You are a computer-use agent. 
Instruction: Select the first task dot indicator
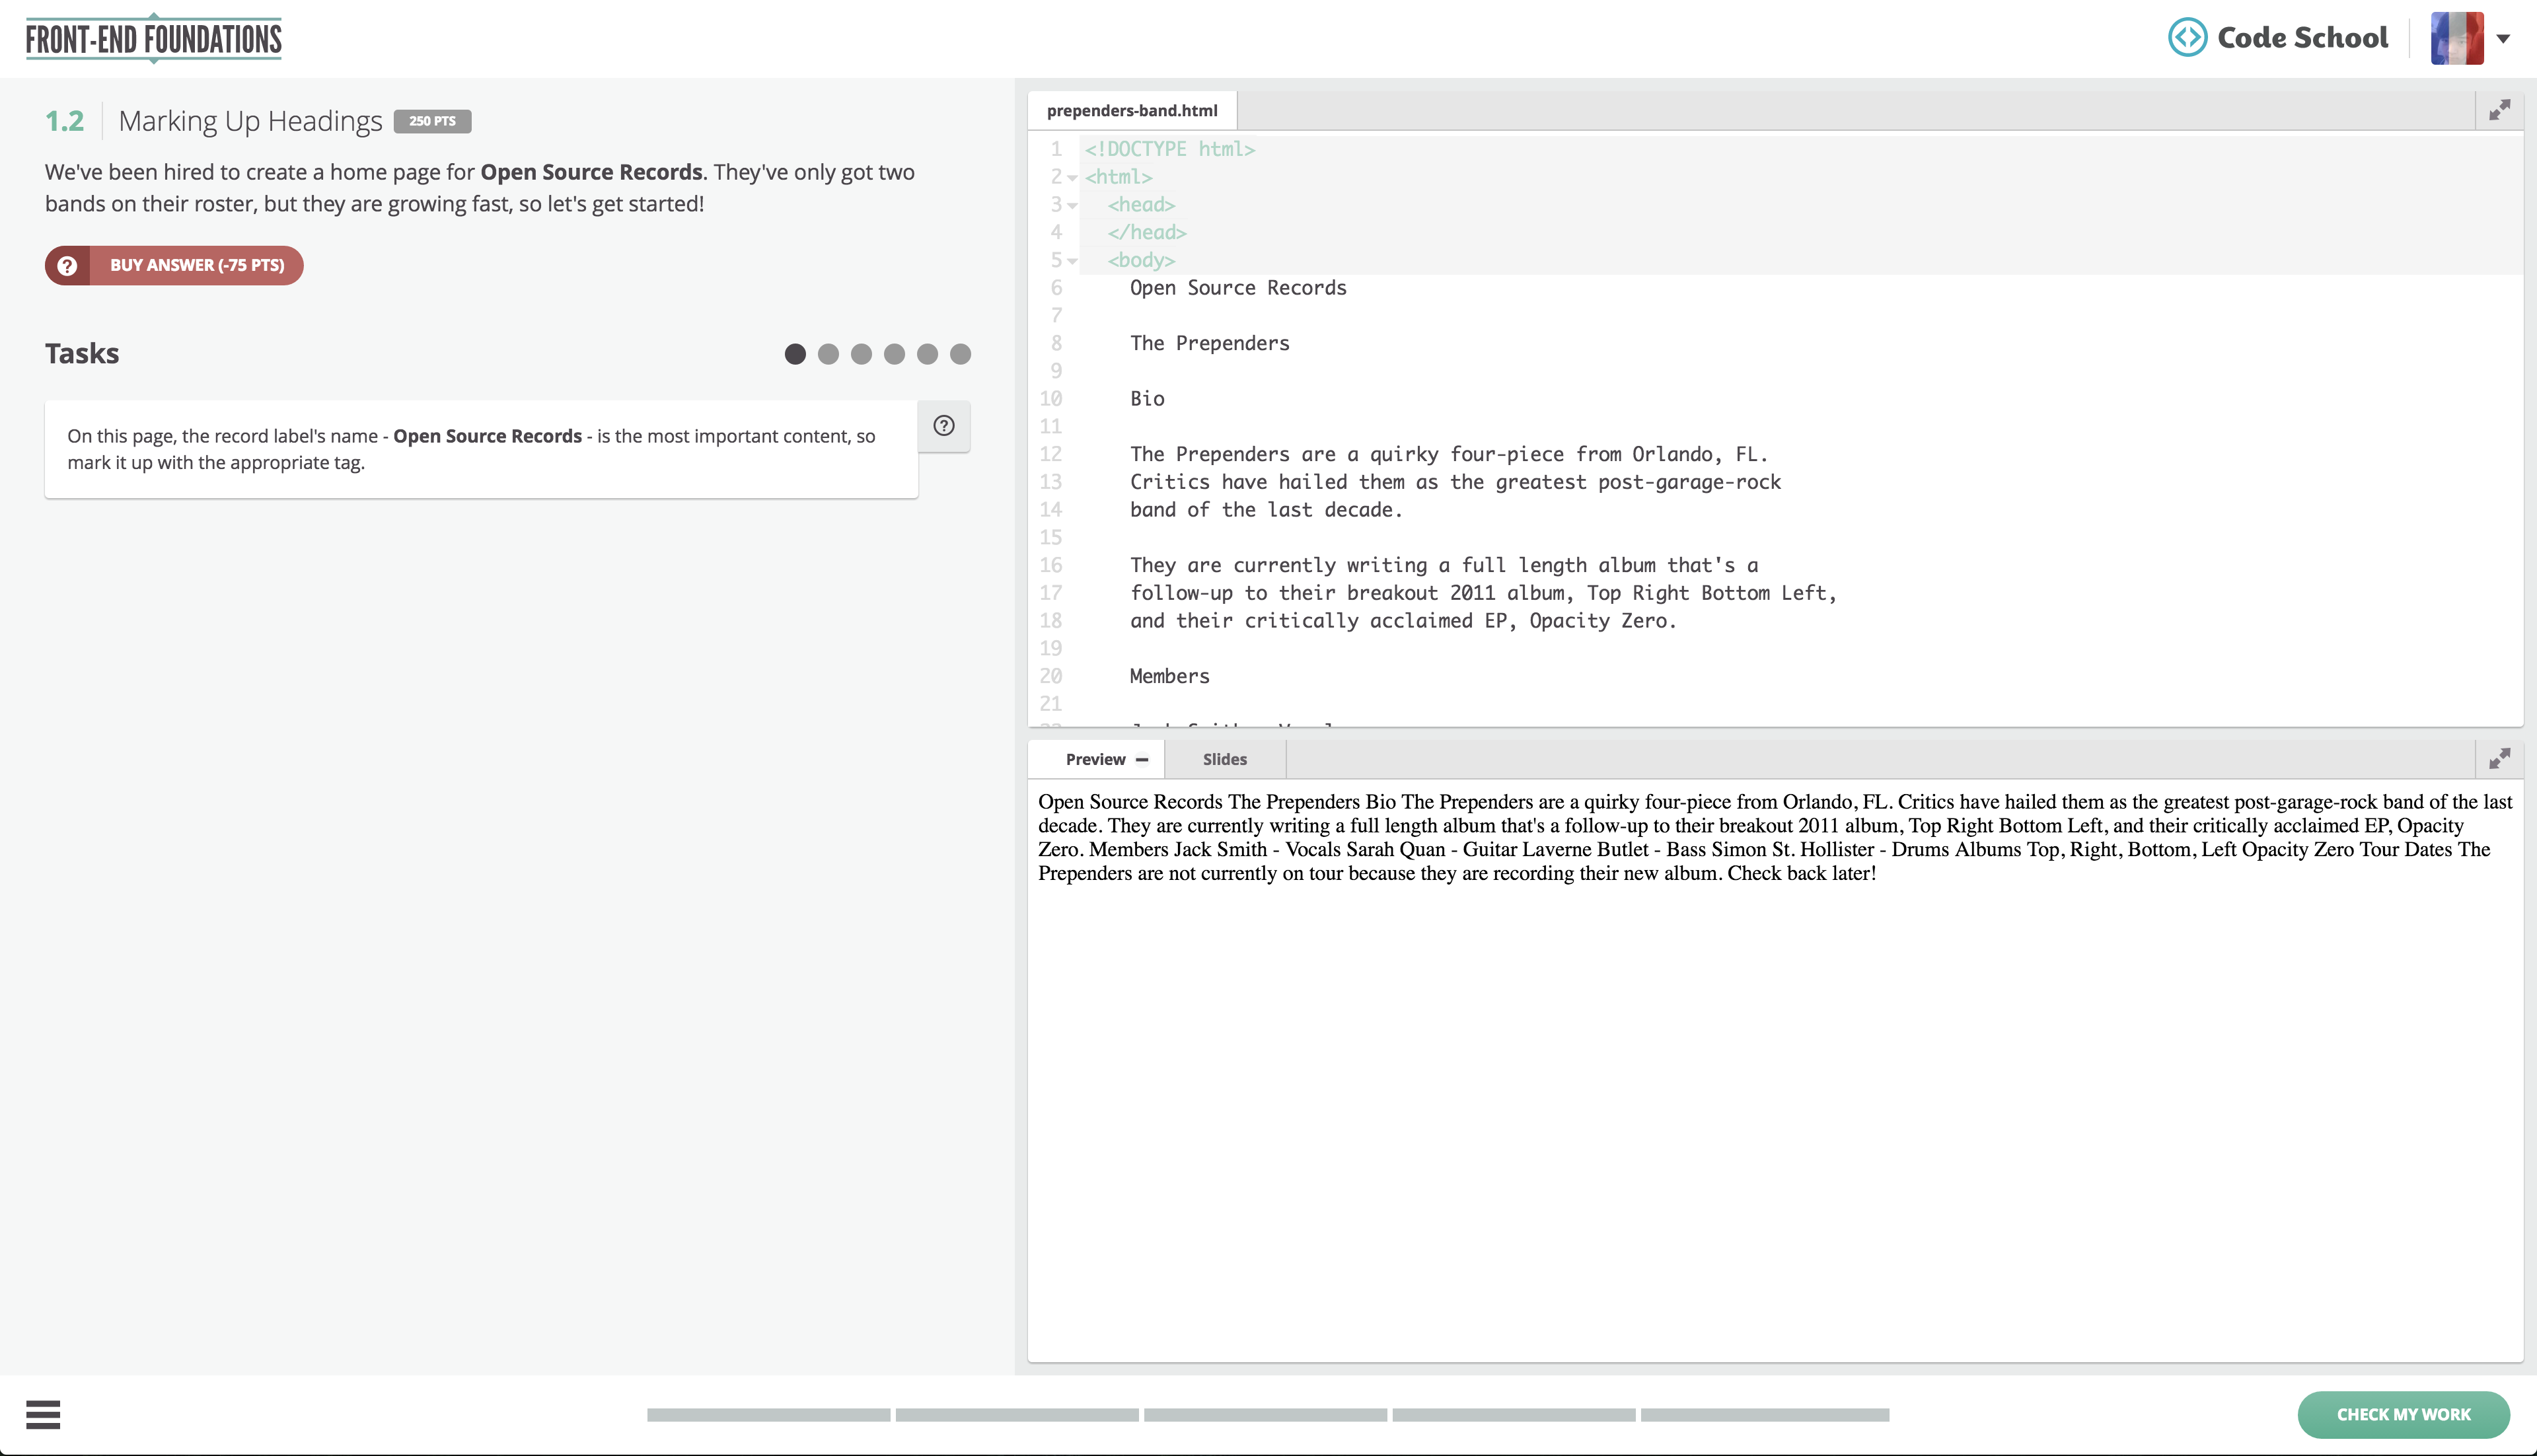(x=795, y=354)
